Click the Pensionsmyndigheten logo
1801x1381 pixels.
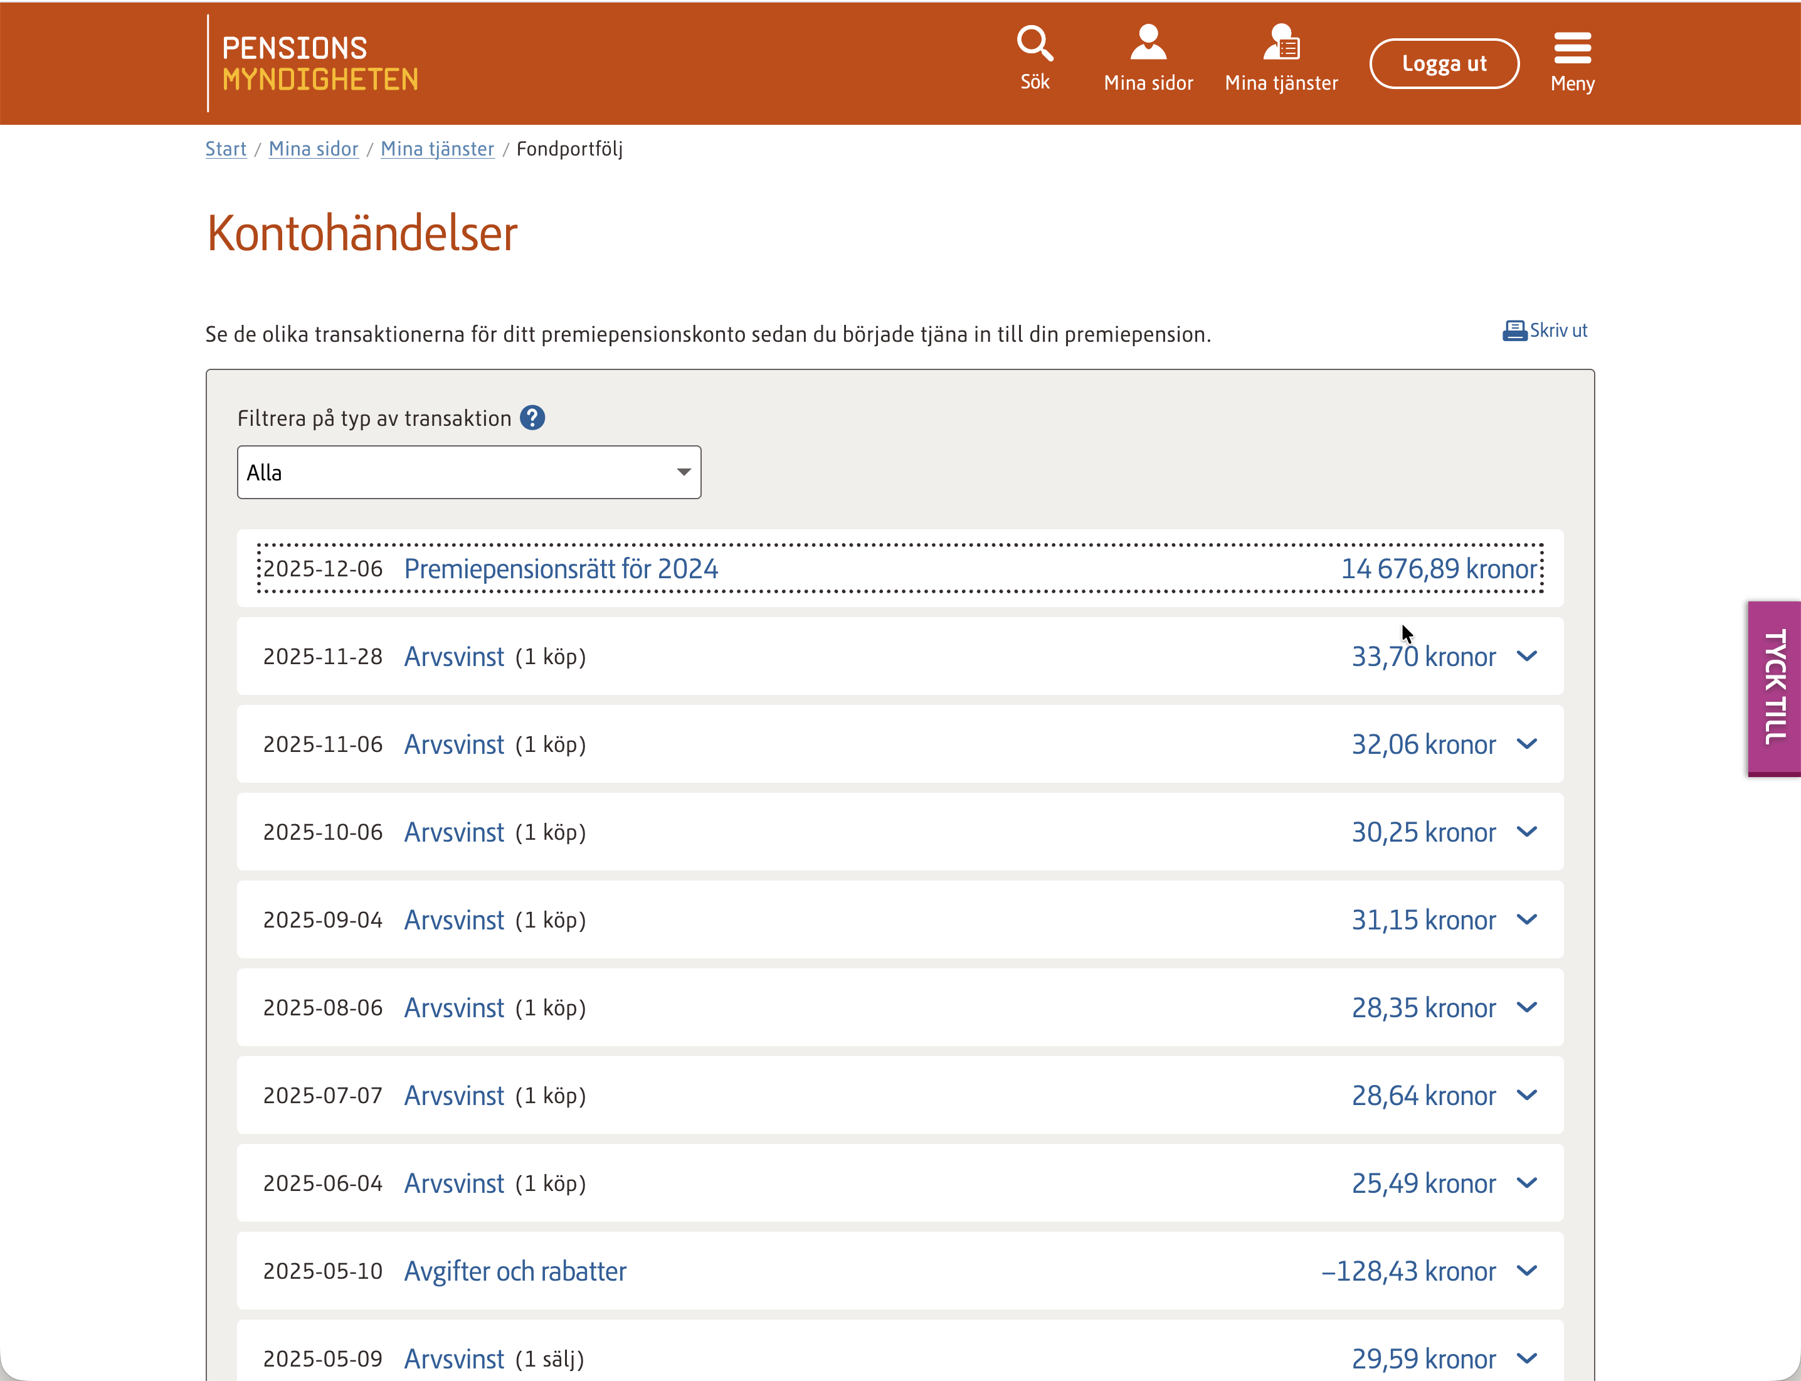[x=319, y=63]
